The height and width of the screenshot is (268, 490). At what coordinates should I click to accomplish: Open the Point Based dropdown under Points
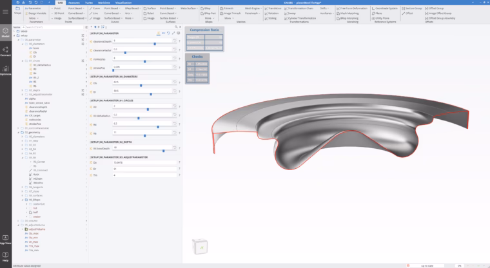tap(76, 8)
